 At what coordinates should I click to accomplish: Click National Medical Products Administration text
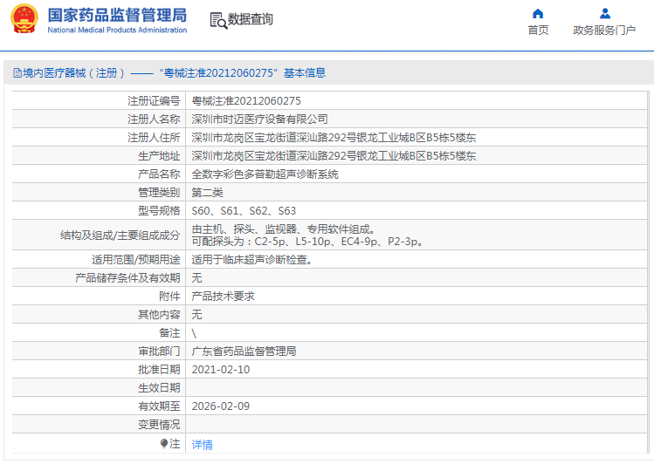pos(117,30)
